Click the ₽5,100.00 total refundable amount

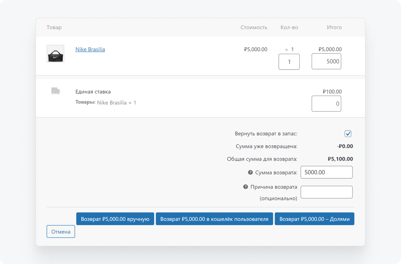340,159
